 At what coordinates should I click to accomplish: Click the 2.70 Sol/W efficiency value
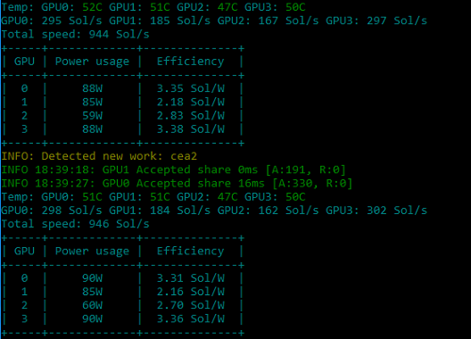pos(191,305)
